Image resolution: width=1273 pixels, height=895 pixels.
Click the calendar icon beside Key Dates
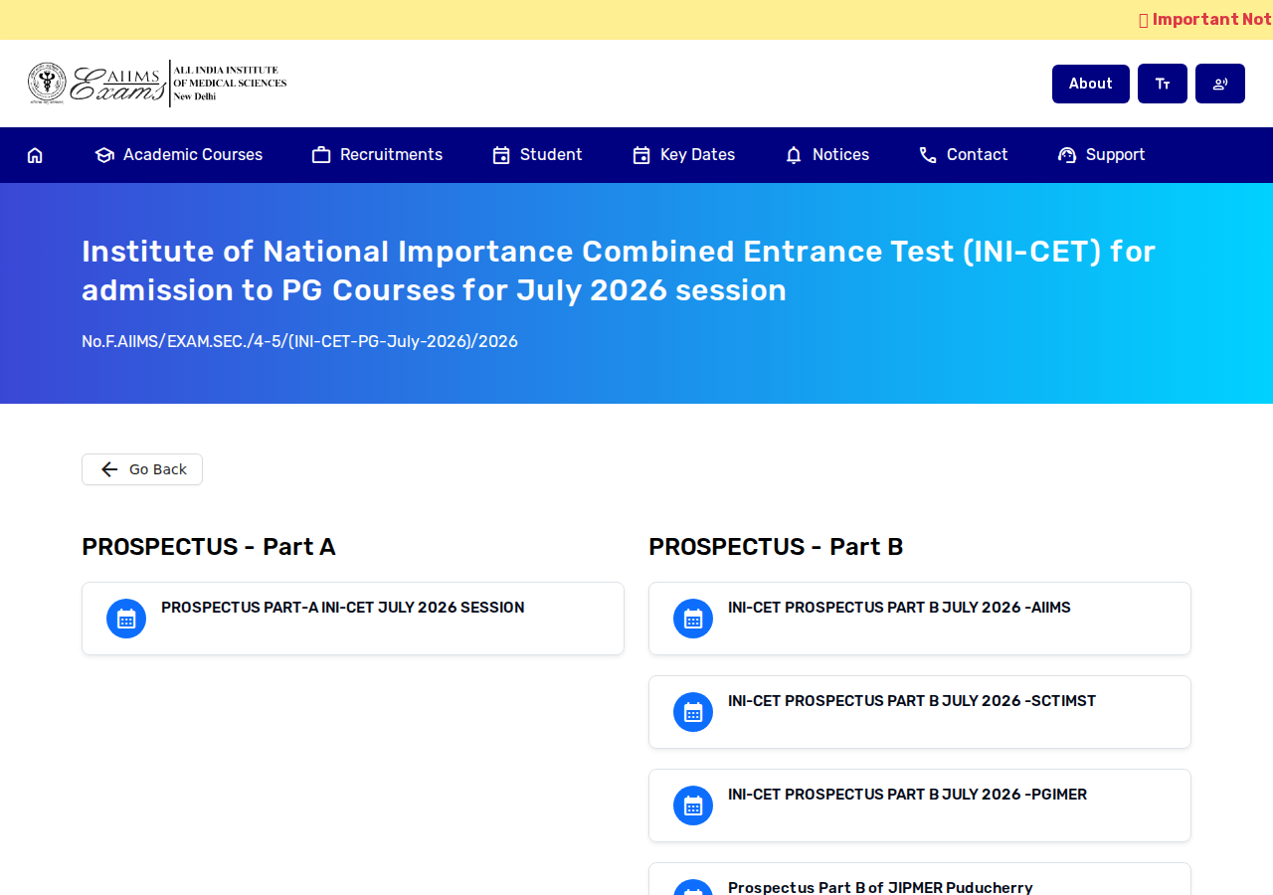click(641, 155)
